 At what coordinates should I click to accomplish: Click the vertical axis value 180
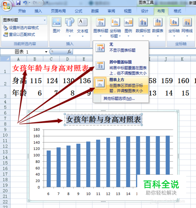click(36, 130)
